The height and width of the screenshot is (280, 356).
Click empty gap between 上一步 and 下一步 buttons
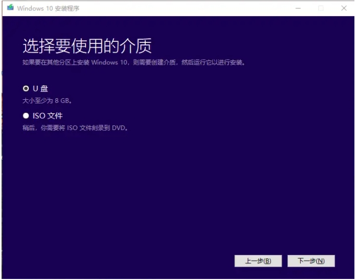tap(285, 261)
